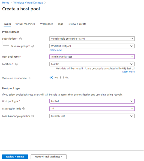Click the Subscription info icon
Image resolution: width=144 pixels, height=161 pixels.
click(20, 39)
